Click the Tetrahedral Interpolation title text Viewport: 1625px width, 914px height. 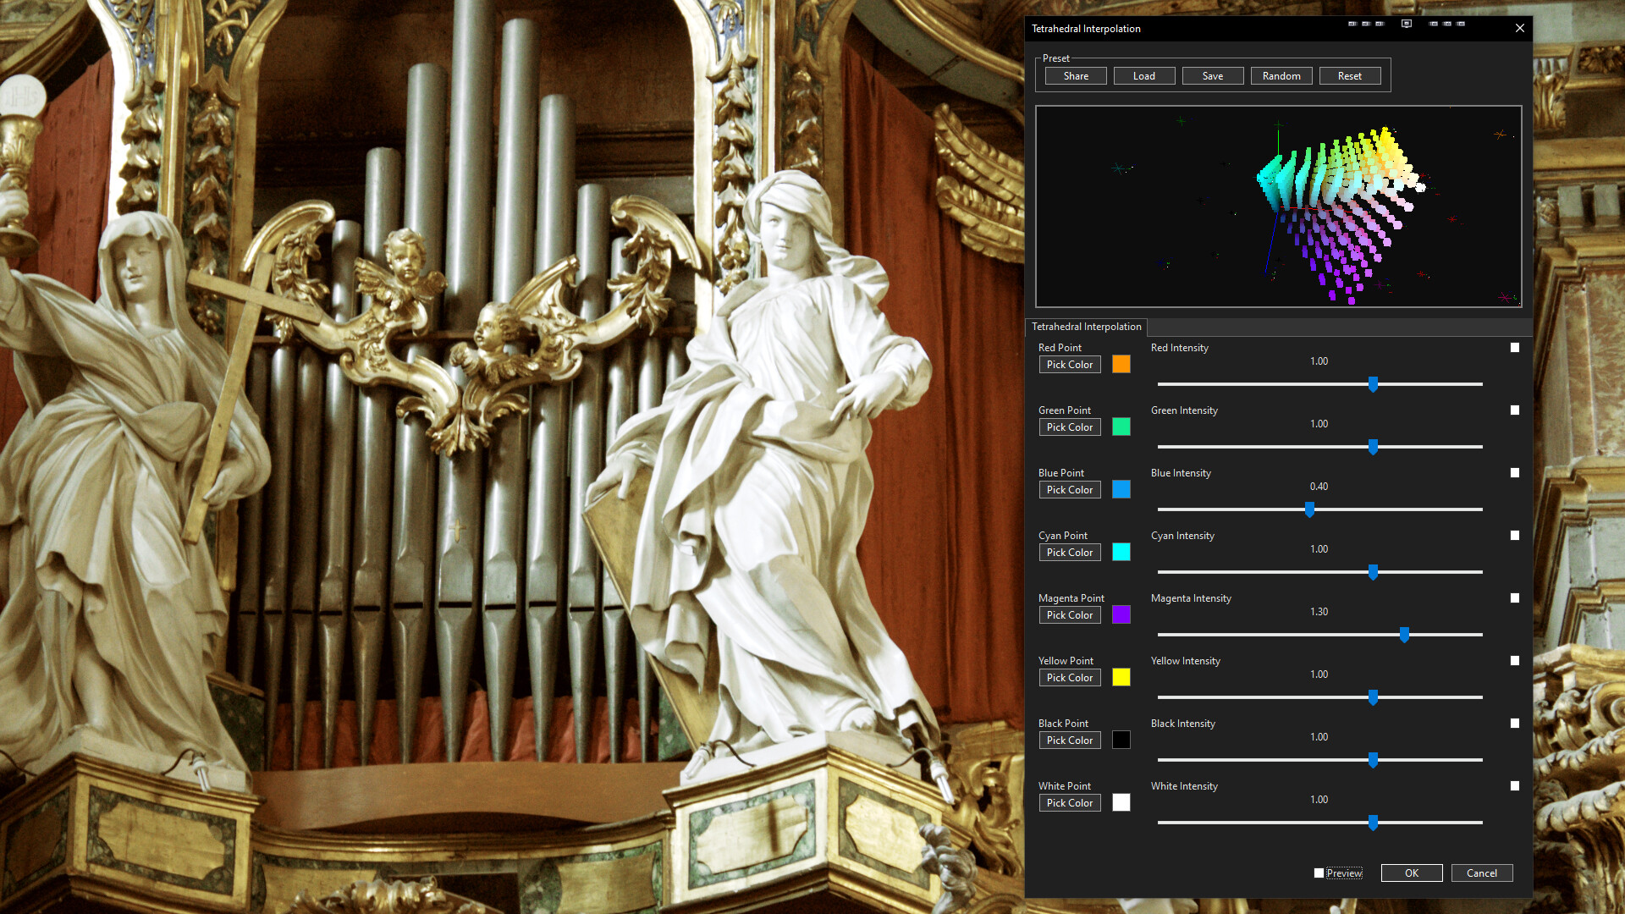coord(1086,29)
